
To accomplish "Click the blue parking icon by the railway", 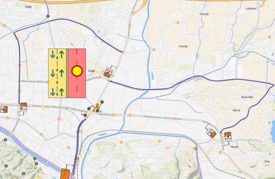I will point(77,158).
